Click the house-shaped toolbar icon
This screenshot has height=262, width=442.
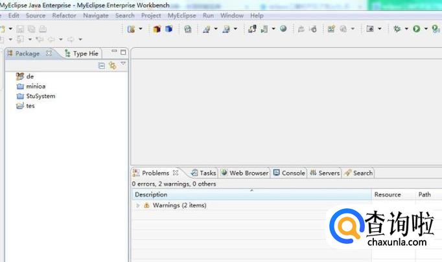click(187, 29)
